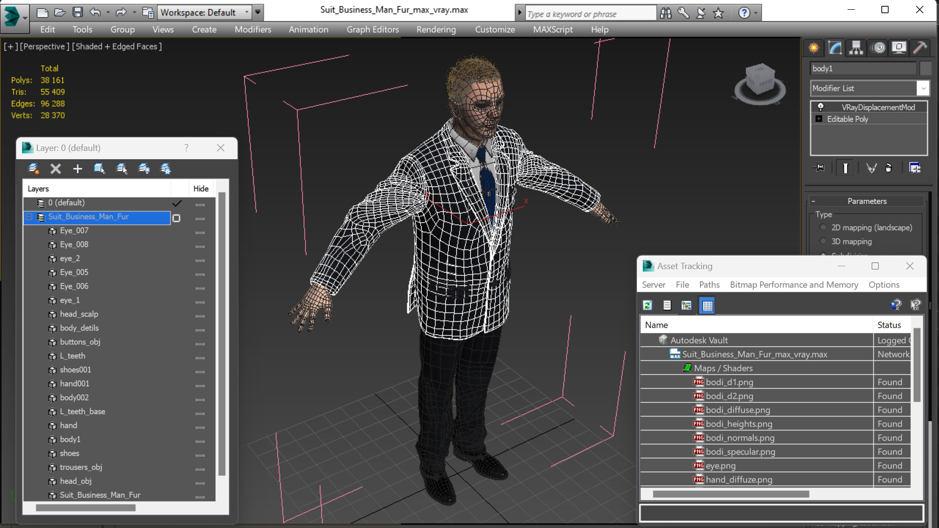The height and width of the screenshot is (528, 939).
Task: Switch Asset Tracking to table view icon
Action: (707, 305)
